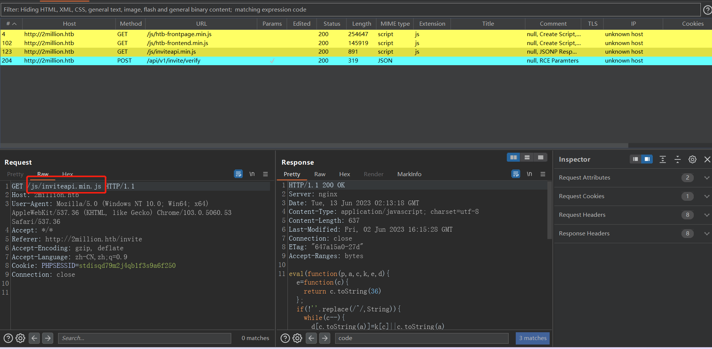Expand Request Headers section
This screenshot has width=712, height=349.
[706, 215]
